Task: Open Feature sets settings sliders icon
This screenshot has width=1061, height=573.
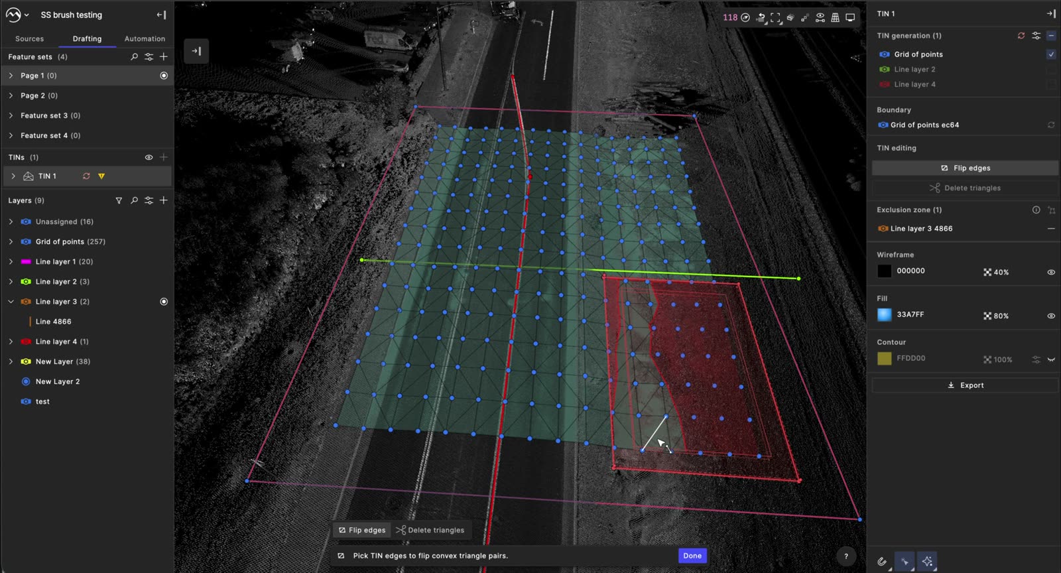Action: (149, 57)
